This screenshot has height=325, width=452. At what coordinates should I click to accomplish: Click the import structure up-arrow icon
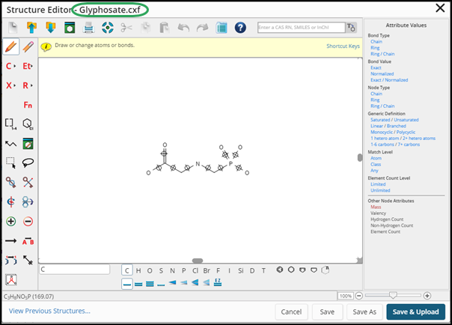31,28
